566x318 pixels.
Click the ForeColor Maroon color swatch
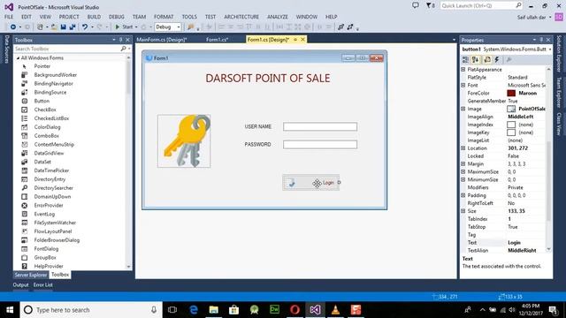pos(511,93)
